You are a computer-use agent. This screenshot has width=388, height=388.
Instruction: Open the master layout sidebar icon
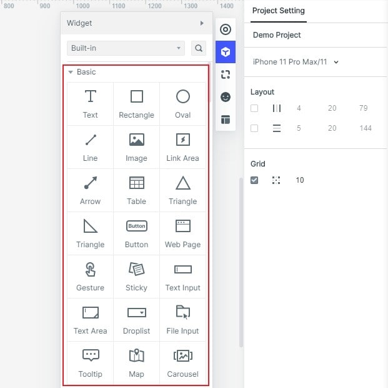coord(226,120)
